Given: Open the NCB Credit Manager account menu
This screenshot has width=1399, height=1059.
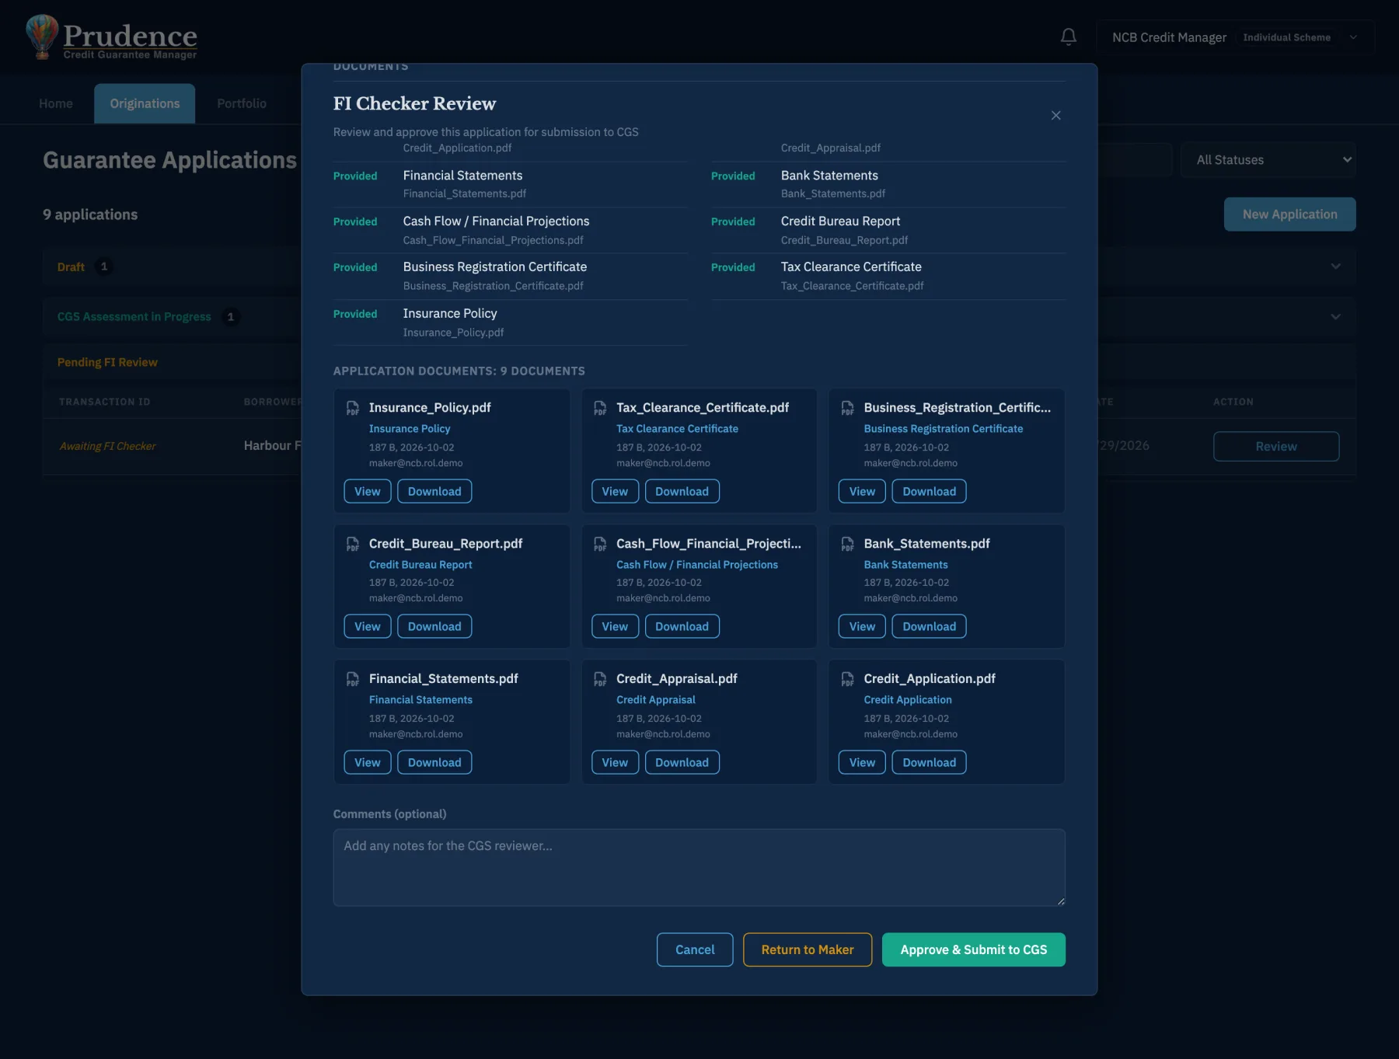Looking at the screenshot, I should click(x=1235, y=37).
